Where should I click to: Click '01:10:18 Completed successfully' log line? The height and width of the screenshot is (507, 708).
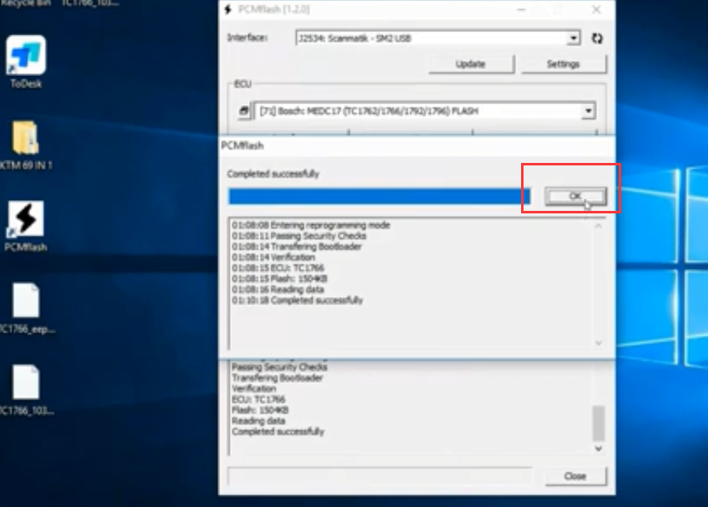tap(297, 301)
